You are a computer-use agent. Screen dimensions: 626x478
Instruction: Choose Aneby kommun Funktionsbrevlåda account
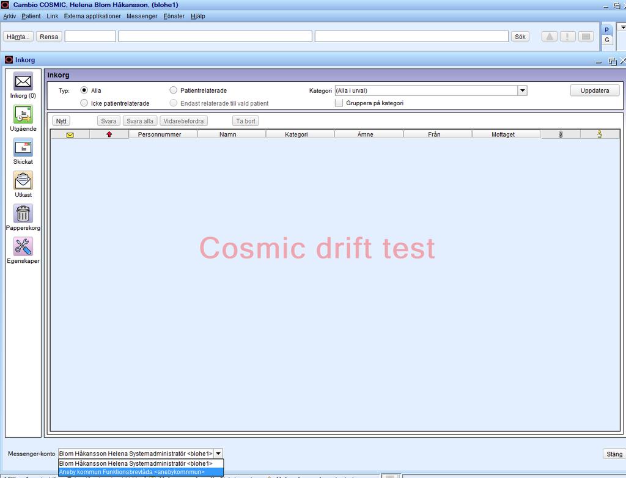(141, 472)
